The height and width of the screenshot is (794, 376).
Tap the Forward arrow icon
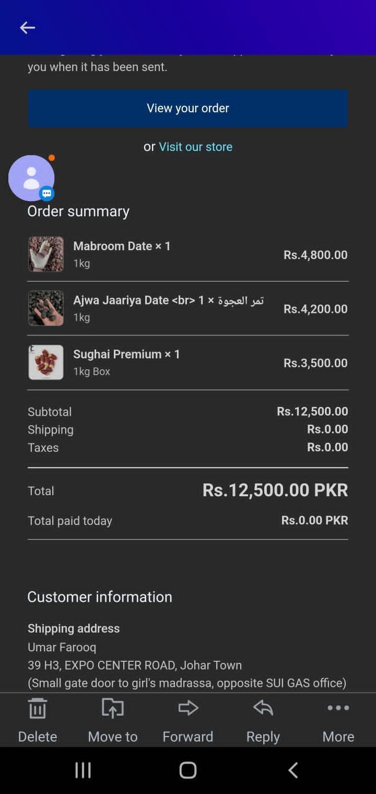point(188,708)
